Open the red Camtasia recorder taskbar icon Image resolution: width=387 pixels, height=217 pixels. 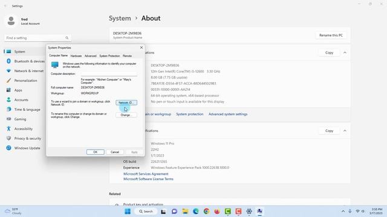pos(238,212)
